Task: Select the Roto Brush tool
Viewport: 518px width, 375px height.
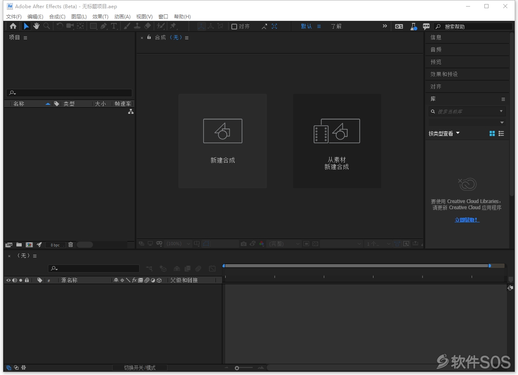Action: point(161,26)
